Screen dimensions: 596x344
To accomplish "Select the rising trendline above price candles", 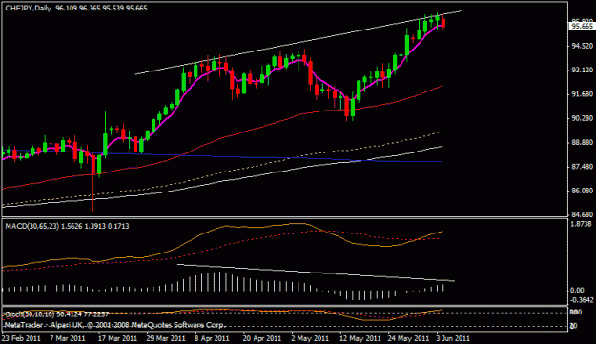I will (x=298, y=43).
